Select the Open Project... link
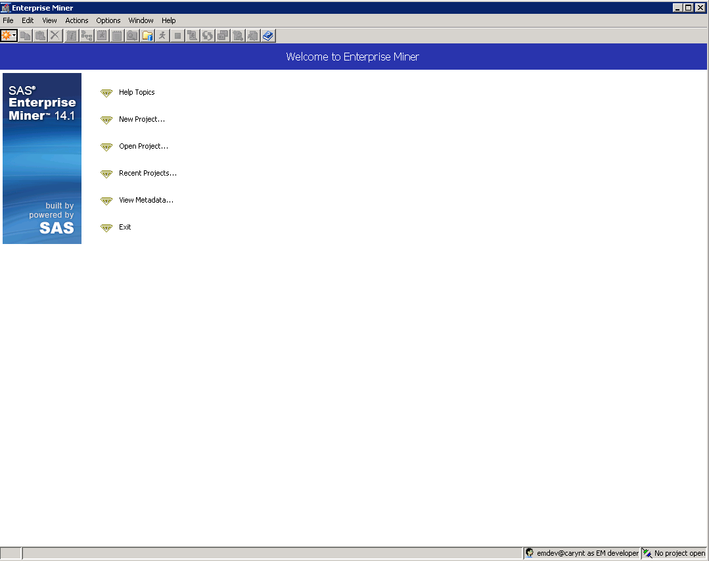The height and width of the screenshot is (561, 709). click(x=143, y=147)
